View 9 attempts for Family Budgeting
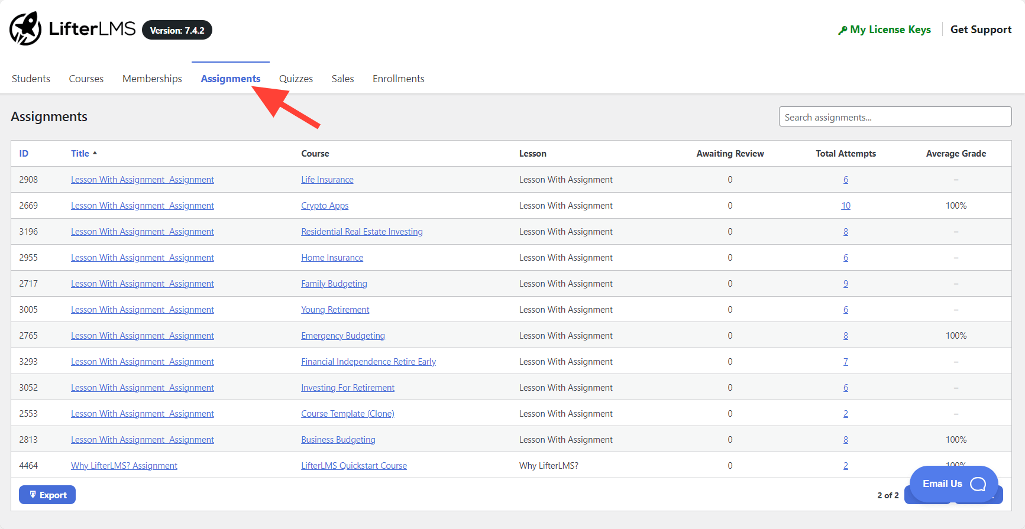 (x=846, y=284)
